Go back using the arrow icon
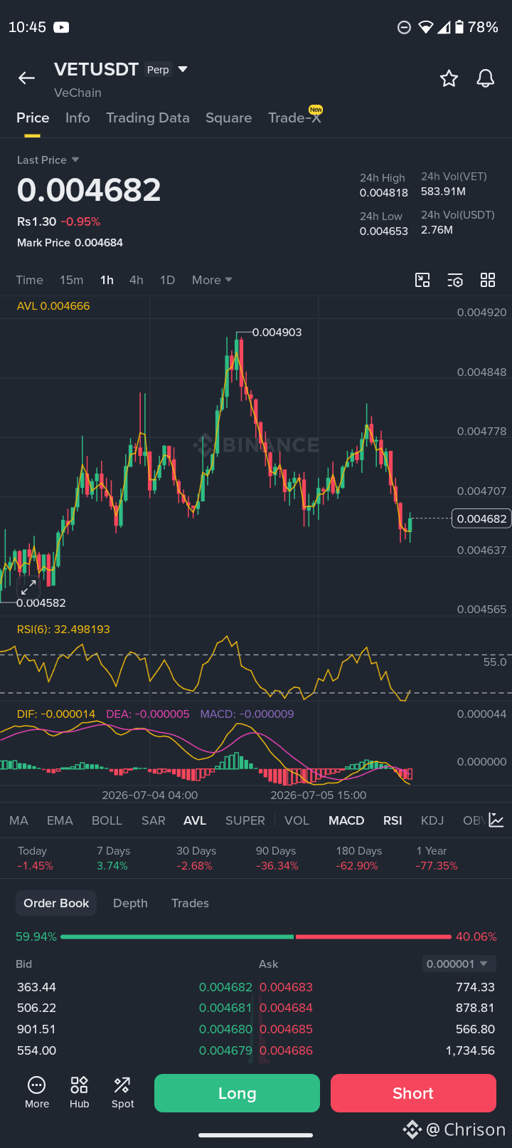 point(27,78)
